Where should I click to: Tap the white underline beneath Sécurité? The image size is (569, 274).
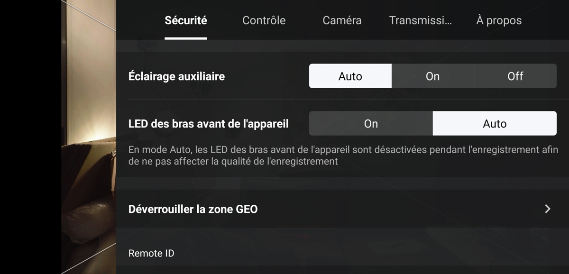click(186, 38)
